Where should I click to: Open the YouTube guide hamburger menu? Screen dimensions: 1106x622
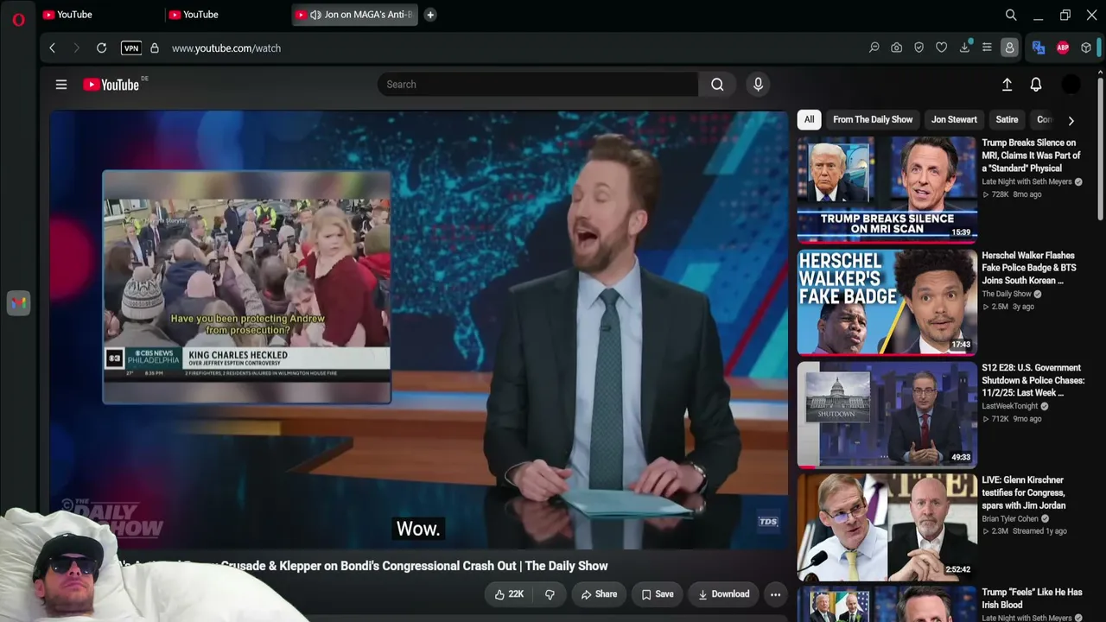coord(61,85)
